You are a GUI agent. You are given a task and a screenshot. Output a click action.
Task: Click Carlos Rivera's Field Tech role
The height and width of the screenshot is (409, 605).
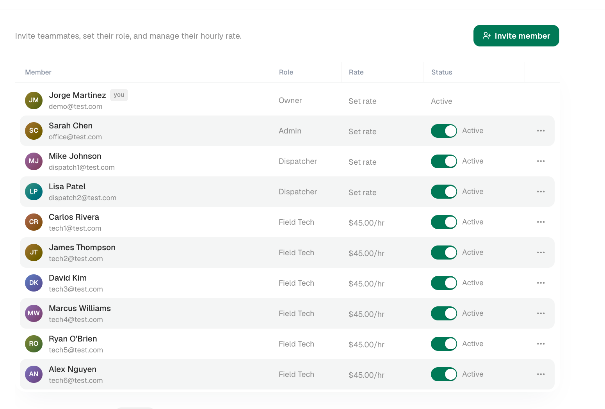tap(296, 222)
